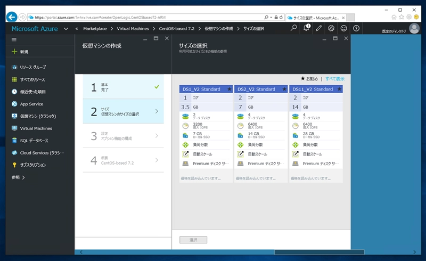The height and width of the screenshot is (261, 426).
Task: Open the Azure notifications bell
Action: pyautogui.click(x=306, y=28)
